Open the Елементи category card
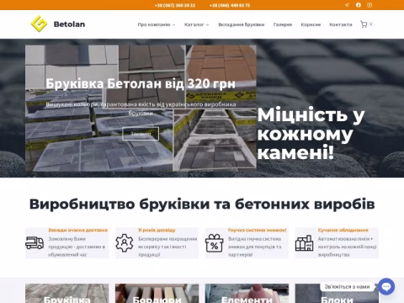The height and width of the screenshot is (303, 404). (x=247, y=293)
